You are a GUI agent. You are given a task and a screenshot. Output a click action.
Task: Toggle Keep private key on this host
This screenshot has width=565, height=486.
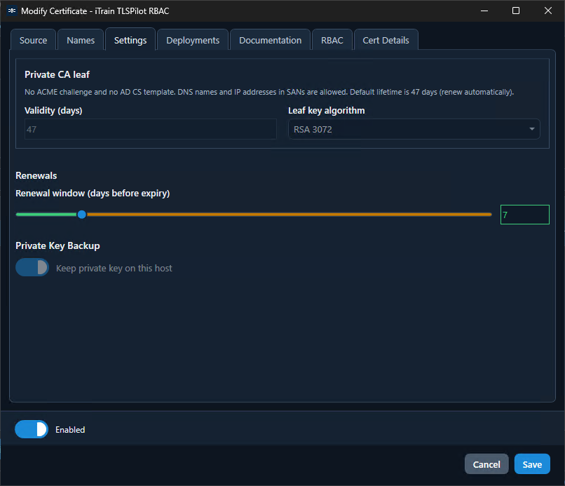[x=32, y=267]
